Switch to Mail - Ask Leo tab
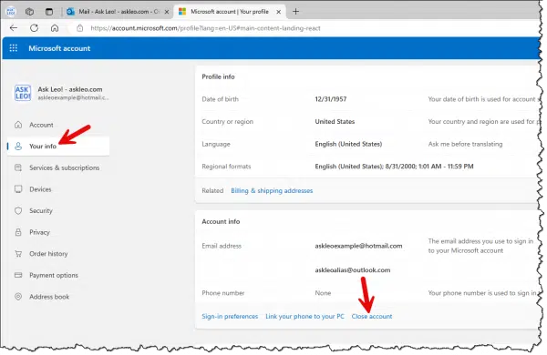This screenshot has width=547, height=355. coord(114,12)
